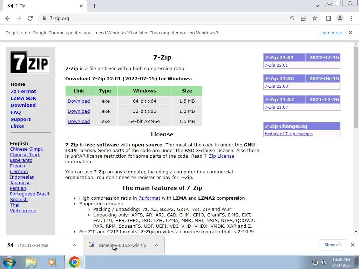The width and height of the screenshot is (359, 269).
Task: Download the 64-bit x64 installer
Action: click(79, 101)
